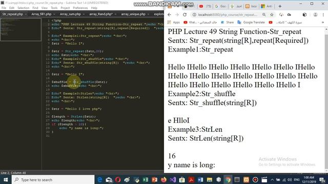This screenshot has width=328, height=184.
Task: Open the Mail app from the taskbar
Action: coord(109,179)
